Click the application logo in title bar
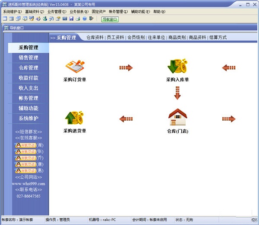Screen dimensions: 259x225 pyautogui.click(x=4, y=4)
